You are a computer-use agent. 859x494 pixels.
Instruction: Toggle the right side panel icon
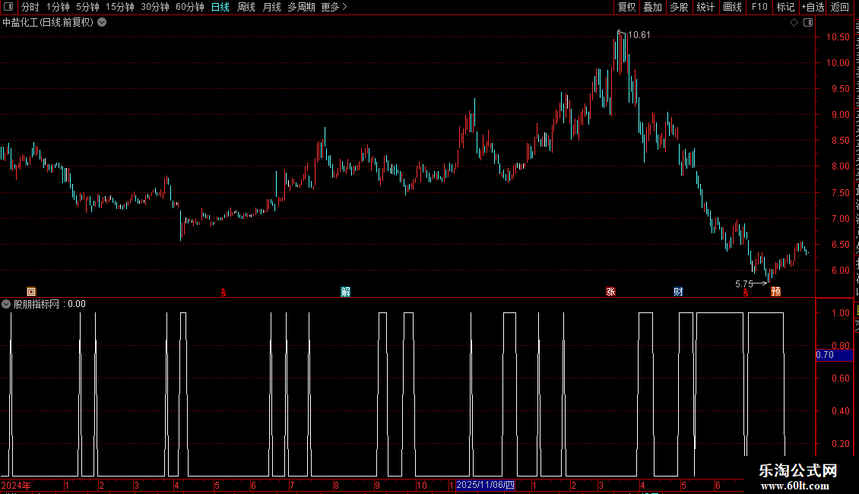808,23
